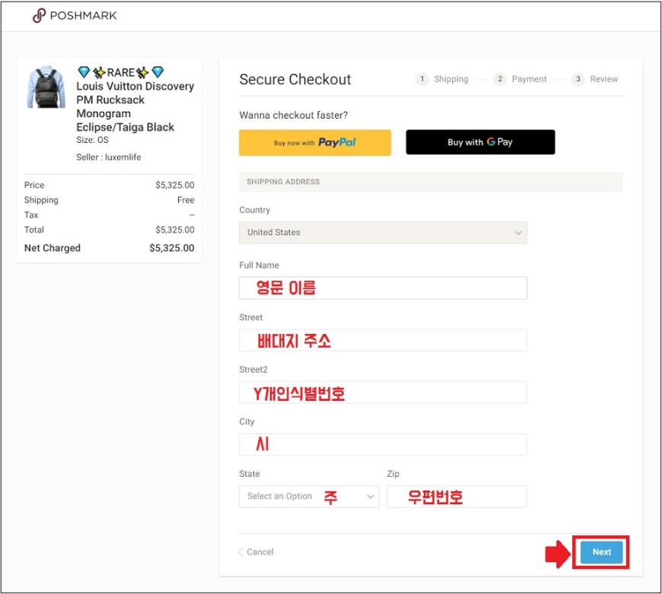
Task: Focus the Full Name input field
Action: coord(383,288)
